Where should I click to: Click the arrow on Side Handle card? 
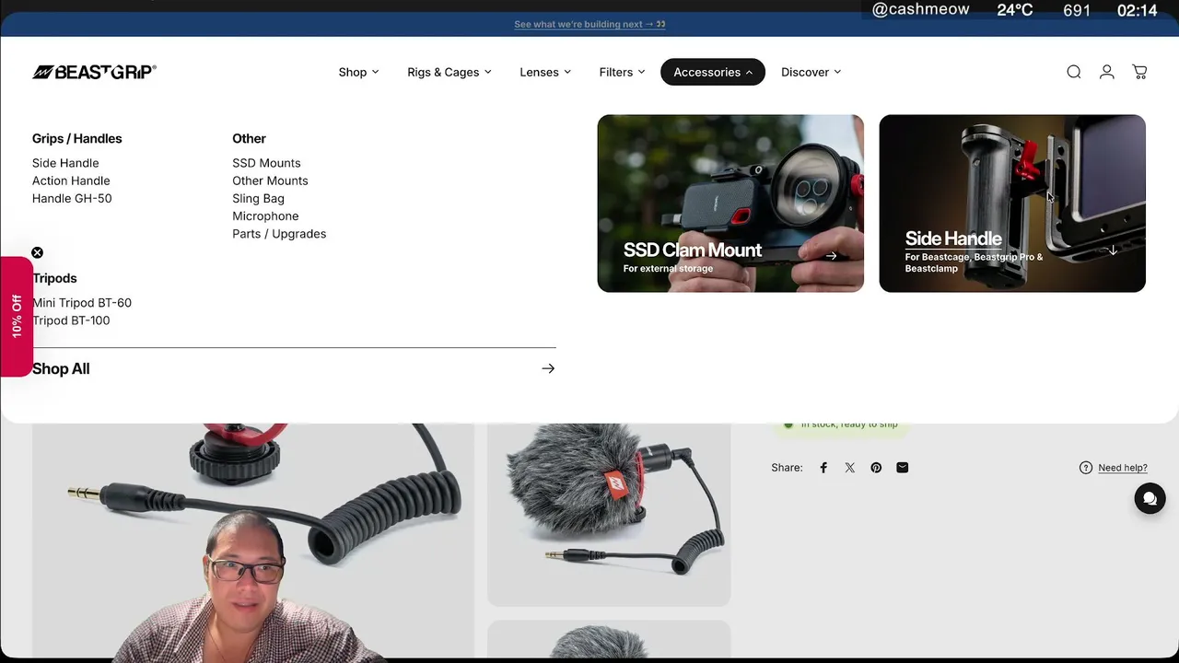pos(1113,250)
